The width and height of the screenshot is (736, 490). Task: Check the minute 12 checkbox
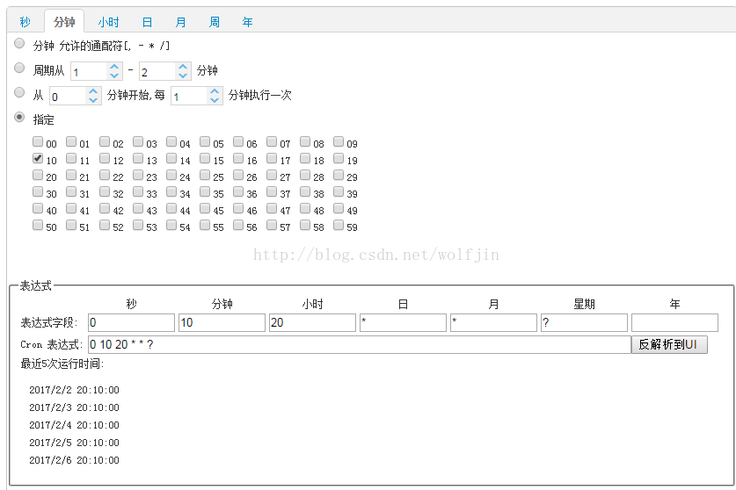105,158
